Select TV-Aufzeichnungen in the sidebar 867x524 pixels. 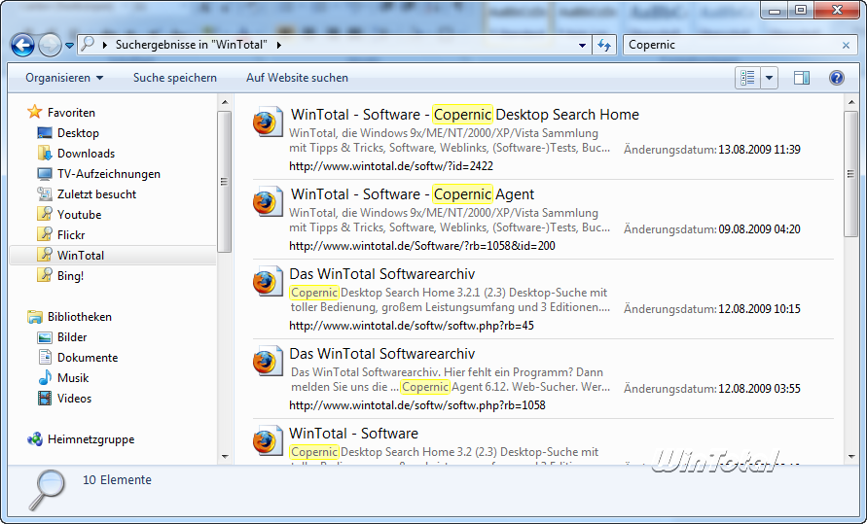tap(108, 174)
